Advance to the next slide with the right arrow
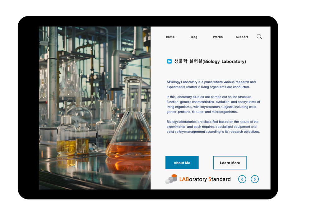This screenshot has height=219, width=311. pyautogui.click(x=255, y=179)
